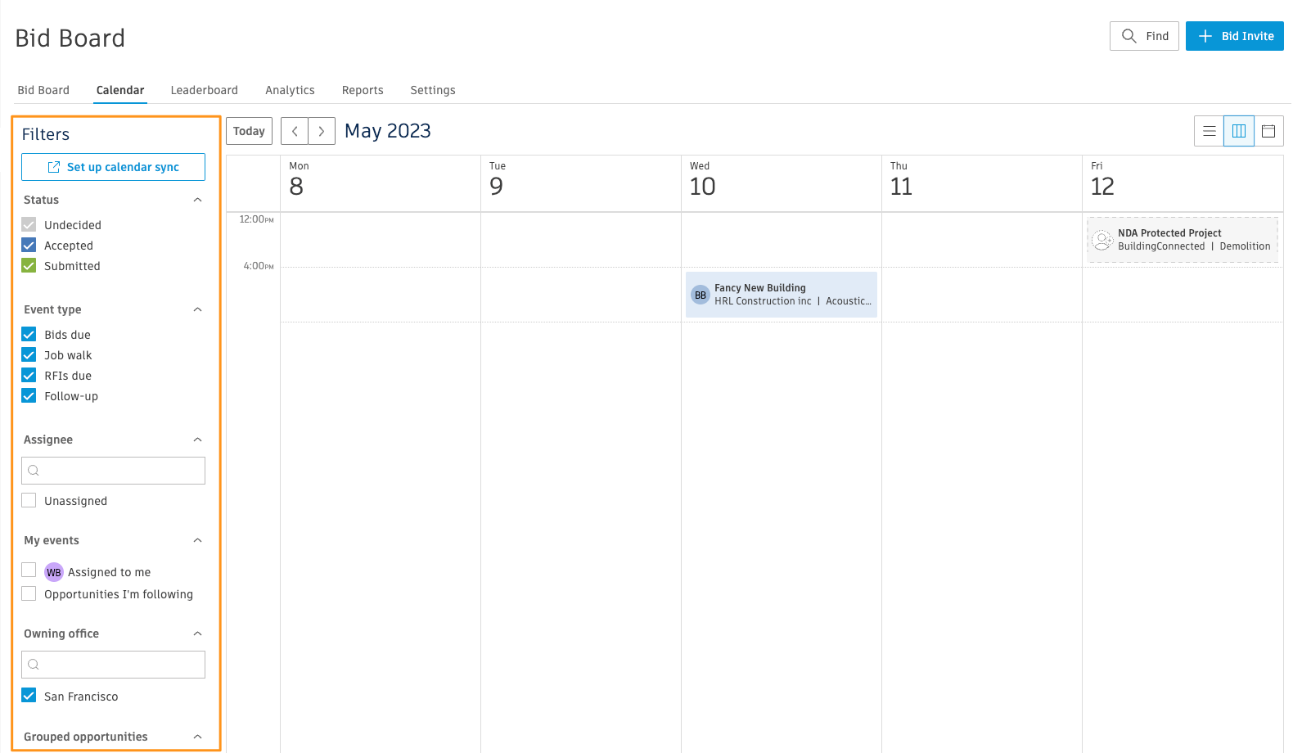This screenshot has height=753, width=1302.
Task: Uncheck the Accepted status checkbox
Action: tap(29, 245)
